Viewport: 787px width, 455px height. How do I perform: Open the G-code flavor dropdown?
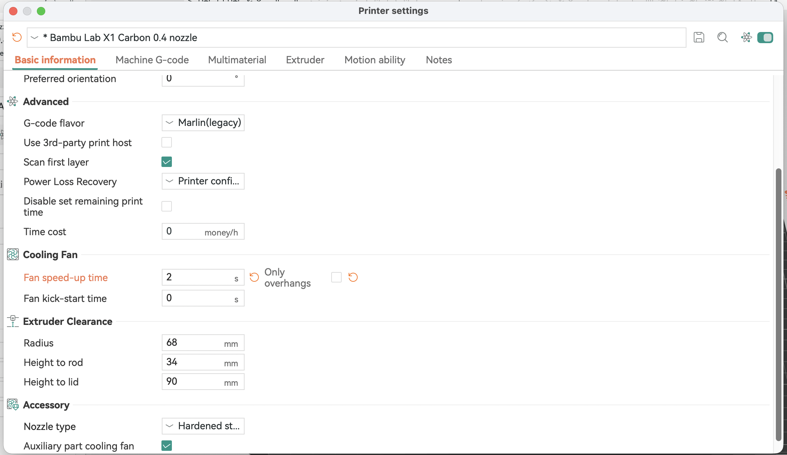(203, 123)
